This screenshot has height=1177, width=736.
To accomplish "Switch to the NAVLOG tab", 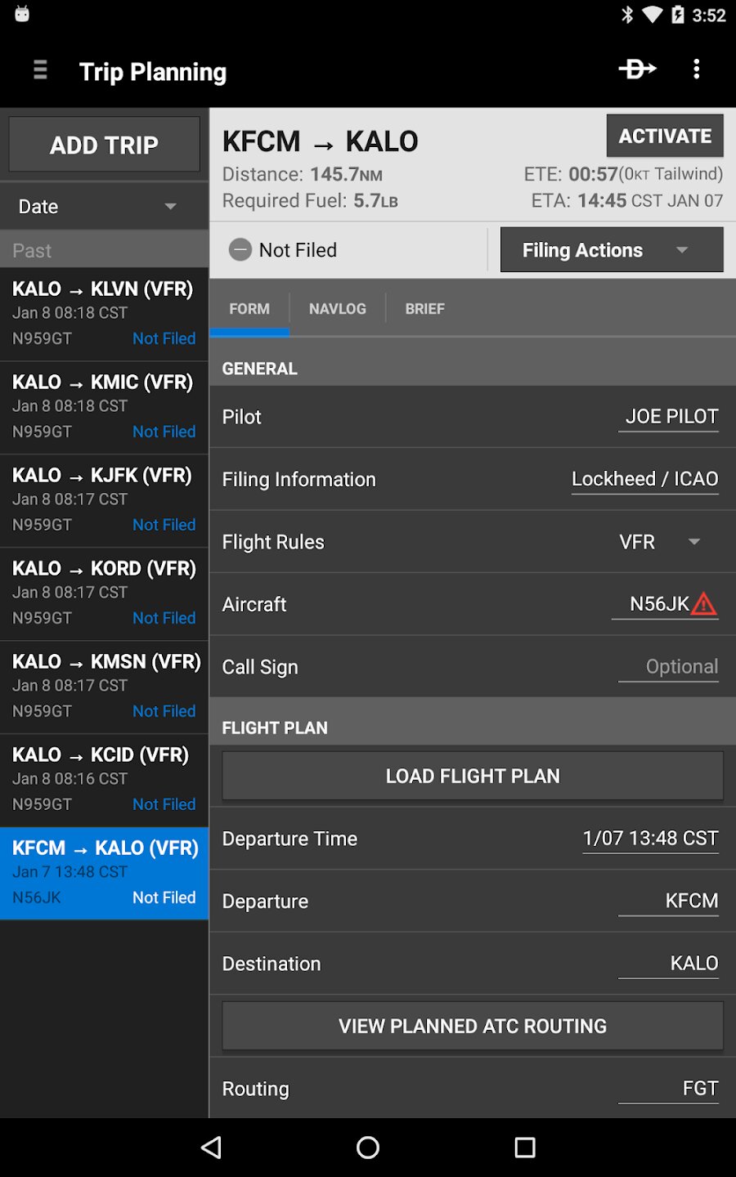I will point(338,309).
